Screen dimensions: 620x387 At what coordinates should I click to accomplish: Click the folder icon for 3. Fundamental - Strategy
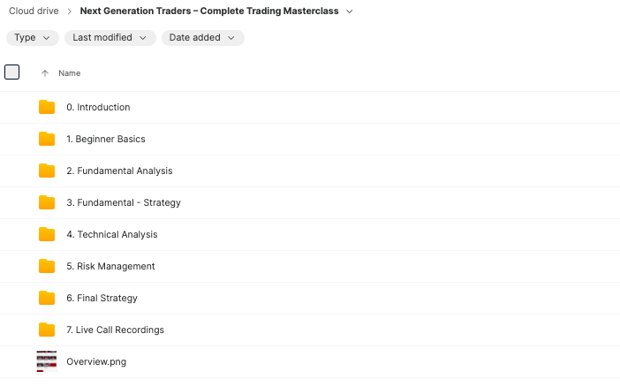47,203
